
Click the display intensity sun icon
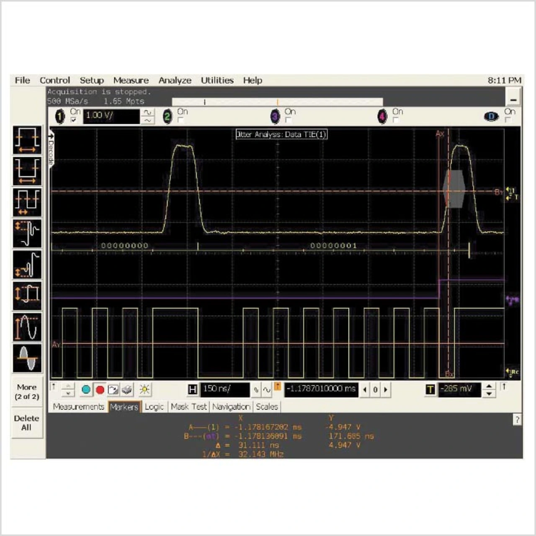[144, 390]
